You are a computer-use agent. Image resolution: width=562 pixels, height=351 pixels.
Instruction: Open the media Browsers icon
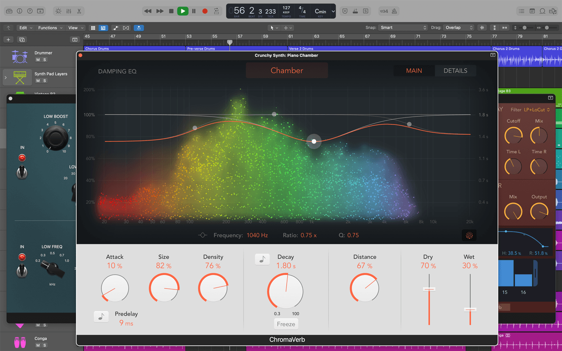[553, 11]
